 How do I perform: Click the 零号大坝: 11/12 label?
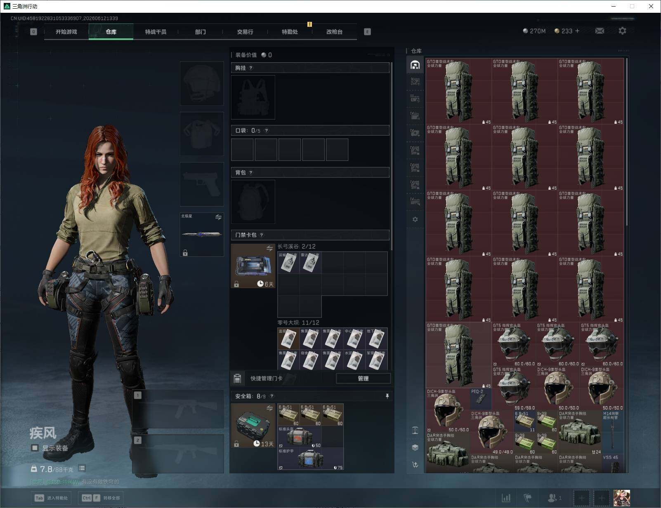pyautogui.click(x=298, y=322)
